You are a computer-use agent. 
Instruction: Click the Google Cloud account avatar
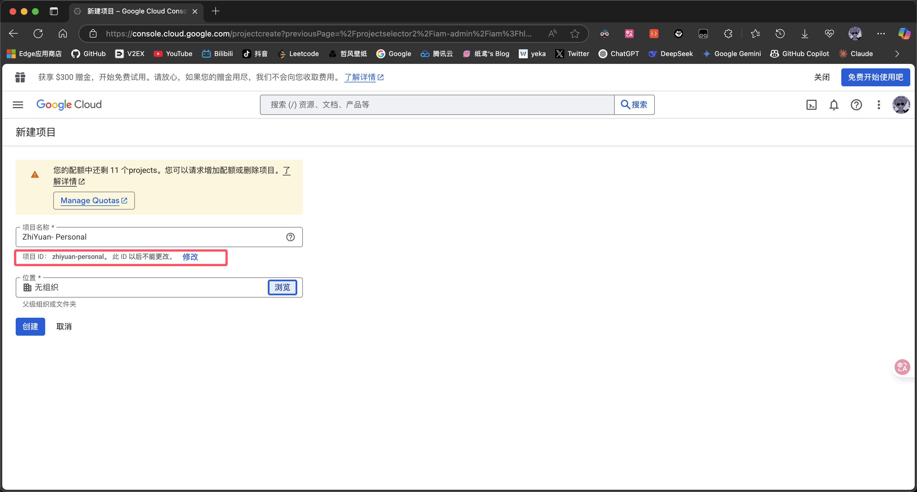[x=901, y=105]
